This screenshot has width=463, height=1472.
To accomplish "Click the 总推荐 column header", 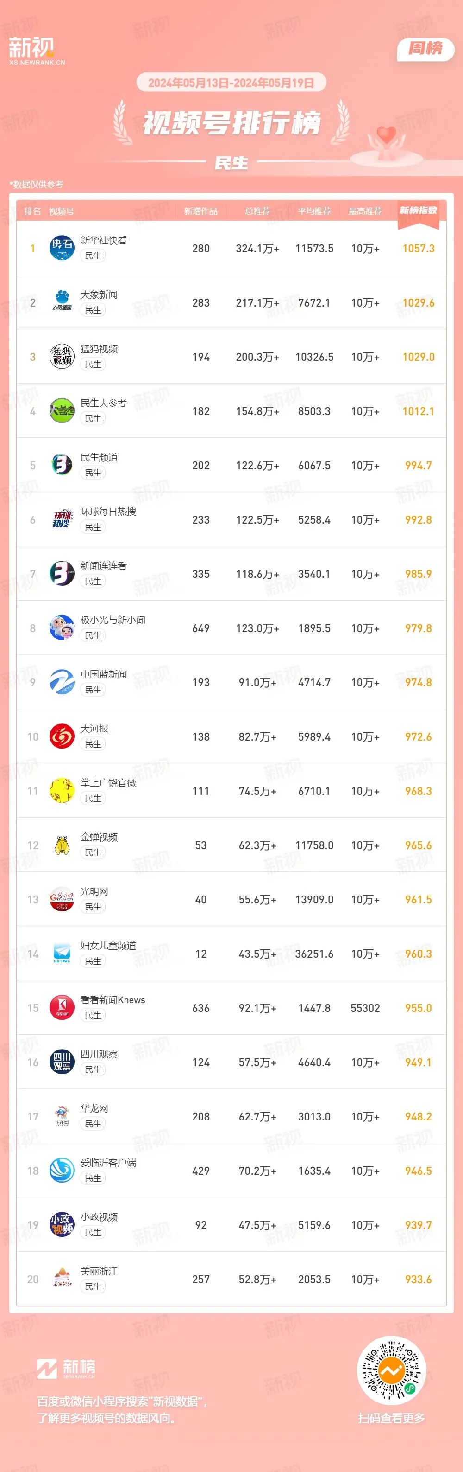I will coord(257,211).
